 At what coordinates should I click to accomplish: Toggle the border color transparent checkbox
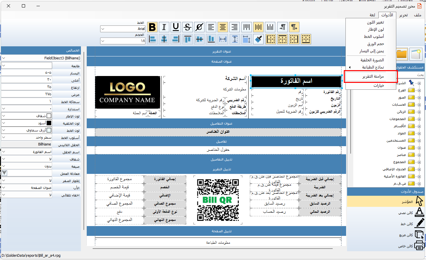[49, 116]
